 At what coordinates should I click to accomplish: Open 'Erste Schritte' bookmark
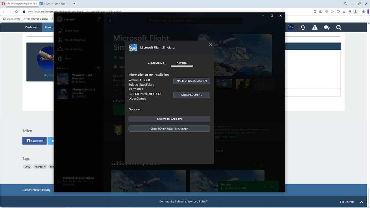[x=12, y=19]
